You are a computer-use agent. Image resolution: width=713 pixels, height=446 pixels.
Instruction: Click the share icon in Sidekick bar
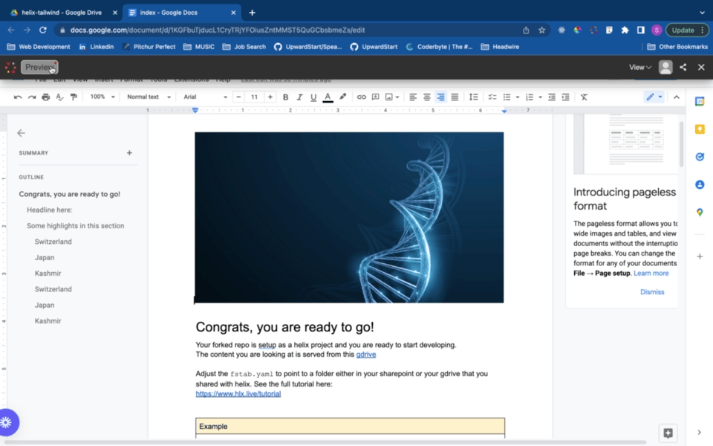pyautogui.click(x=683, y=67)
